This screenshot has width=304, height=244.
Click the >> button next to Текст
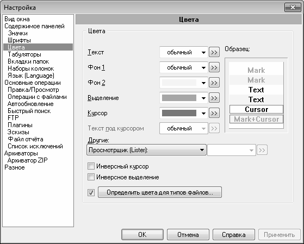coord(214,52)
